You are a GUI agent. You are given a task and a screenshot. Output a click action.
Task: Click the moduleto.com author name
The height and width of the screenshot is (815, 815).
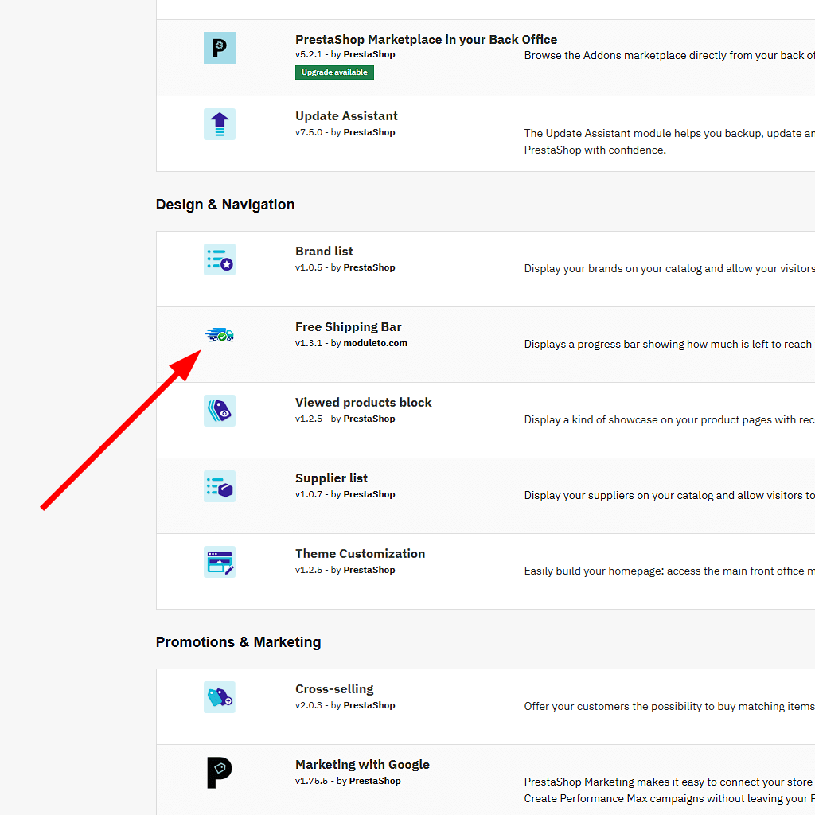click(x=375, y=343)
